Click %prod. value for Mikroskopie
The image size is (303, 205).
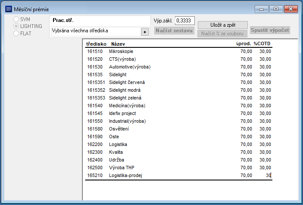coord(246,51)
